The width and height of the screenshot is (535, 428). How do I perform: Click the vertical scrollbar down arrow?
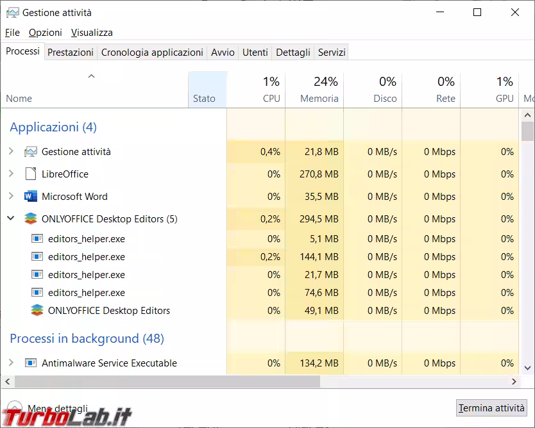point(527,368)
